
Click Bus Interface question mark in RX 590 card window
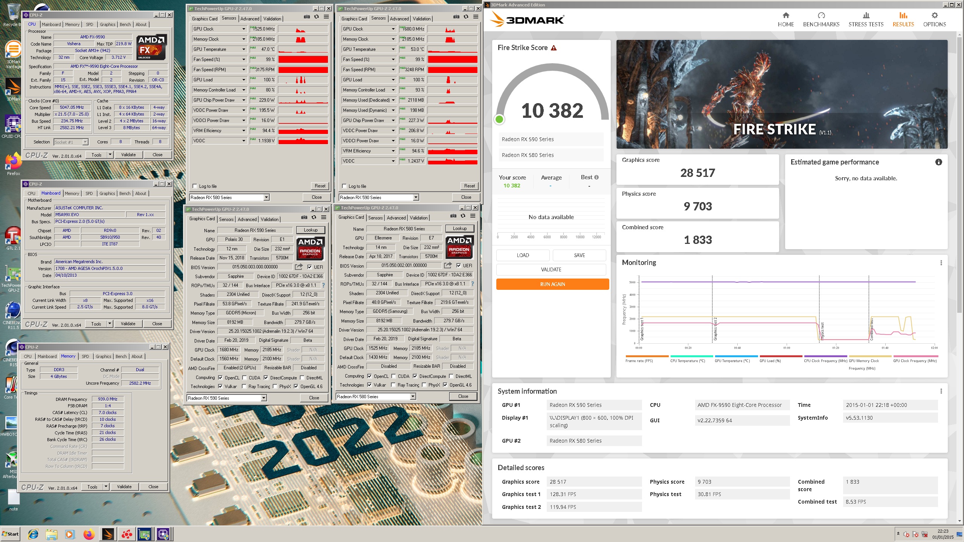(323, 285)
